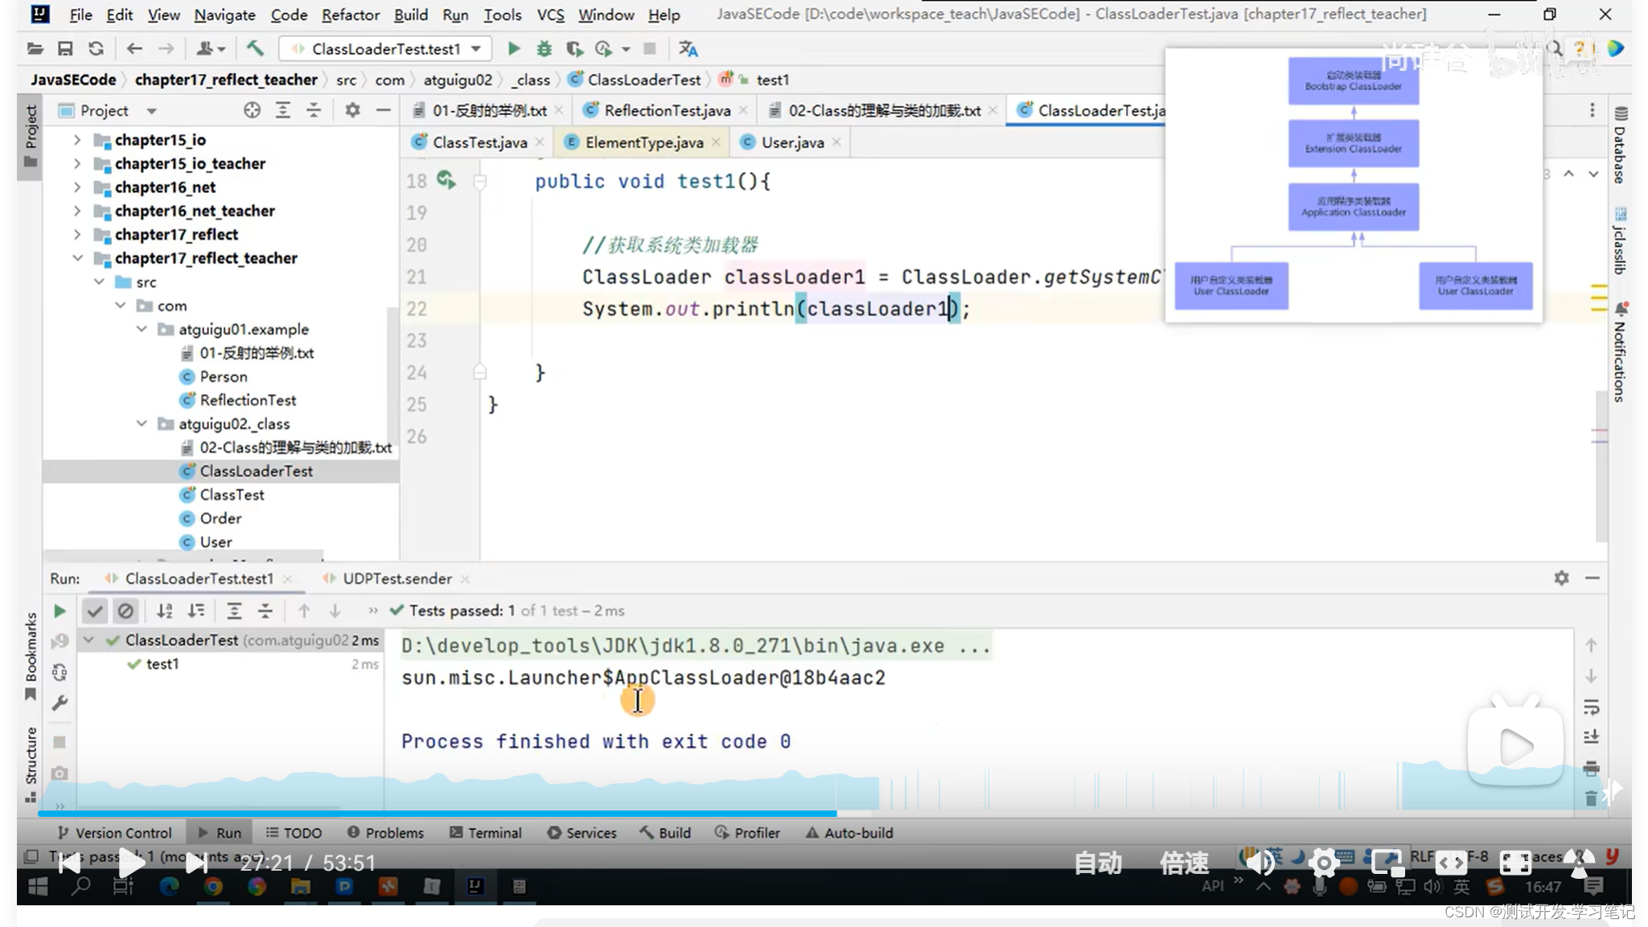Toggle show passed tests checkmark
Viewport: 1648px width, 927px height.
click(95, 611)
